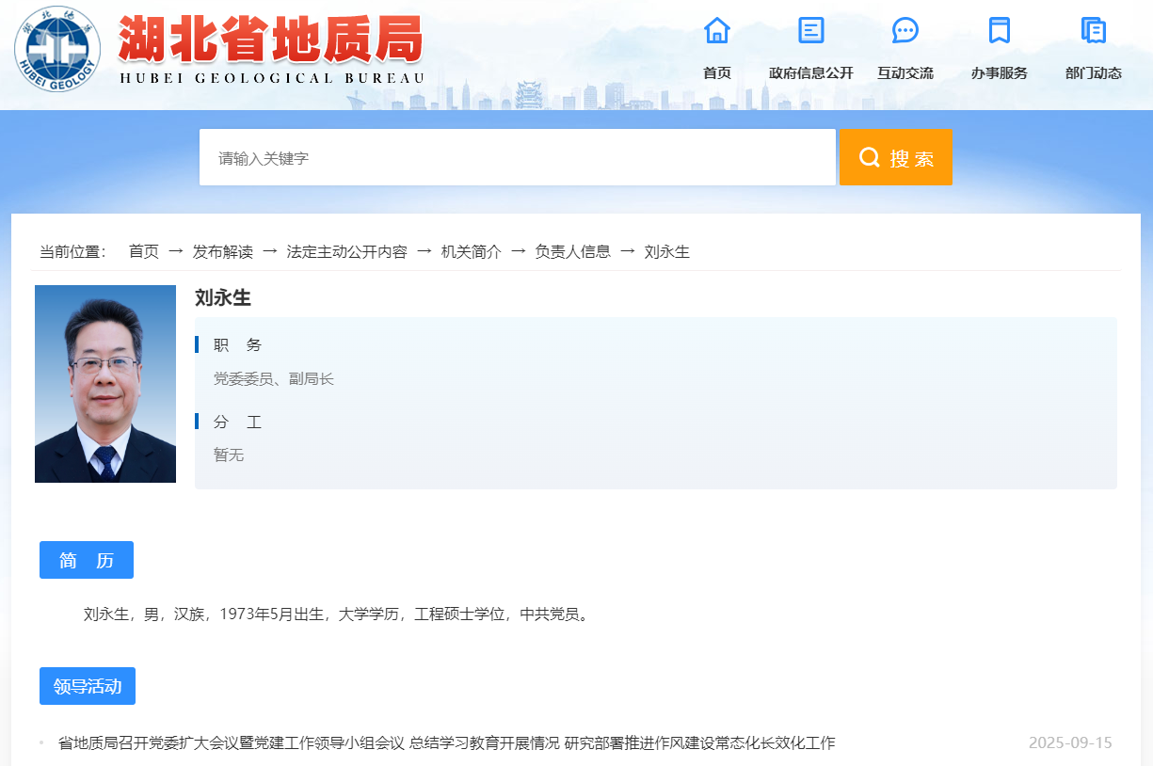Image resolution: width=1153 pixels, height=766 pixels.
Task: Click the résumé paragraph starting 刘永生，男，汉族
Action: pos(338,614)
